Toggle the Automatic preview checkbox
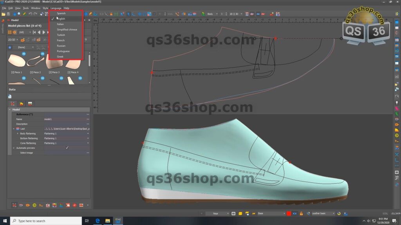This screenshot has height=225, width=401. click(67, 148)
